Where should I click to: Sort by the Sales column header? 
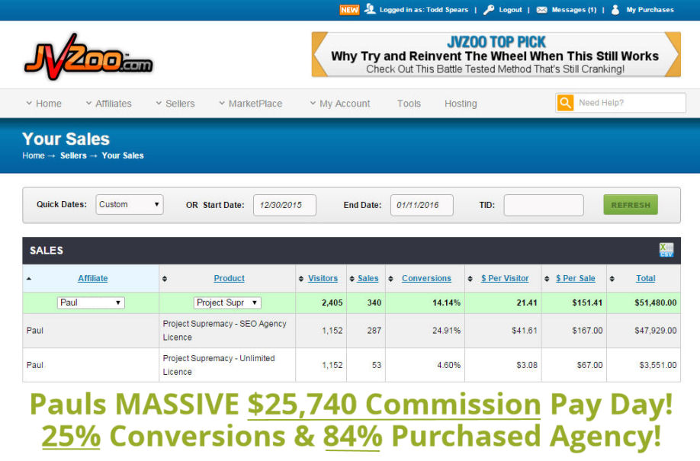pos(368,278)
